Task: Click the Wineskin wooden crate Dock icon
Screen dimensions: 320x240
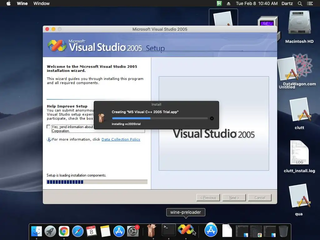Action: [152, 231]
